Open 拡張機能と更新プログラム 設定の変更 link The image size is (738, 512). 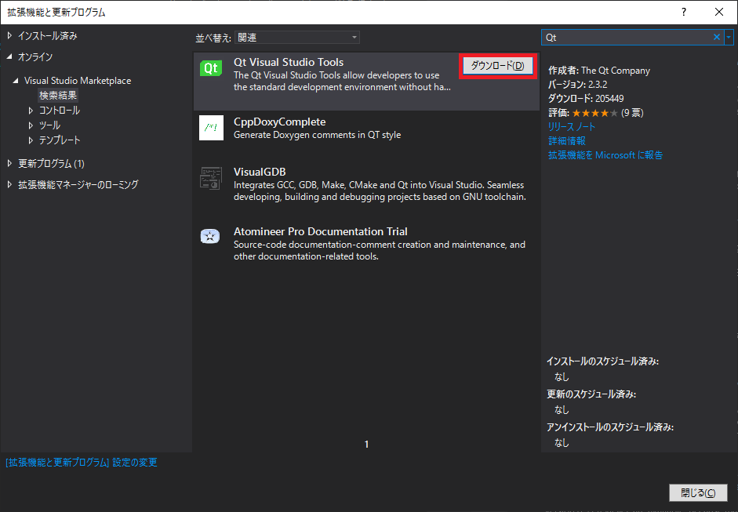click(82, 462)
